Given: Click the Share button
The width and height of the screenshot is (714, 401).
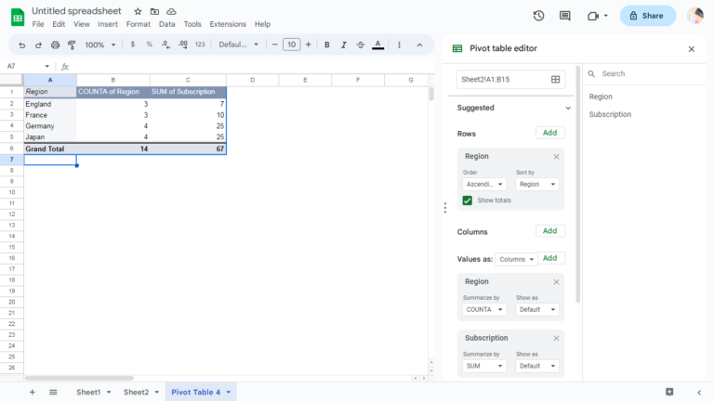Looking at the screenshot, I should point(647,16).
